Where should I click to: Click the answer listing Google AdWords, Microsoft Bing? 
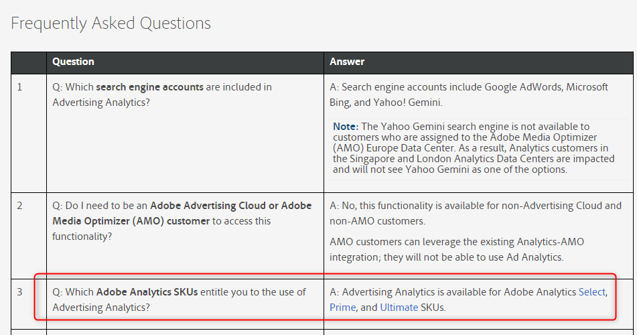tap(468, 94)
